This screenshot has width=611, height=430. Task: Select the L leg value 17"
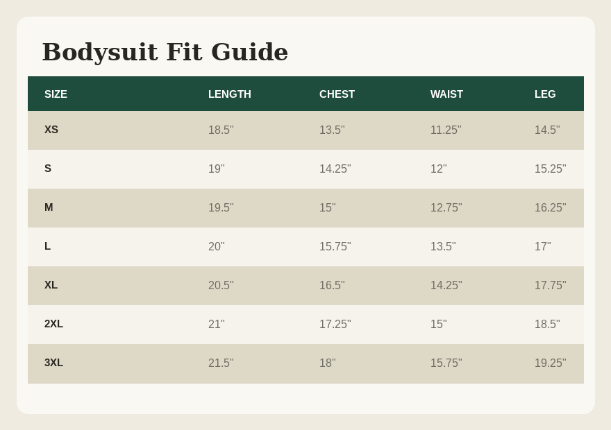[543, 247]
